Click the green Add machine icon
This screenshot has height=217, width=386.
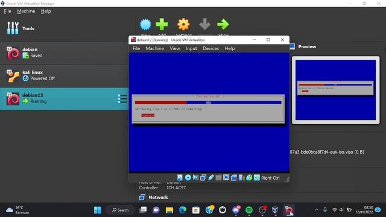162,25
